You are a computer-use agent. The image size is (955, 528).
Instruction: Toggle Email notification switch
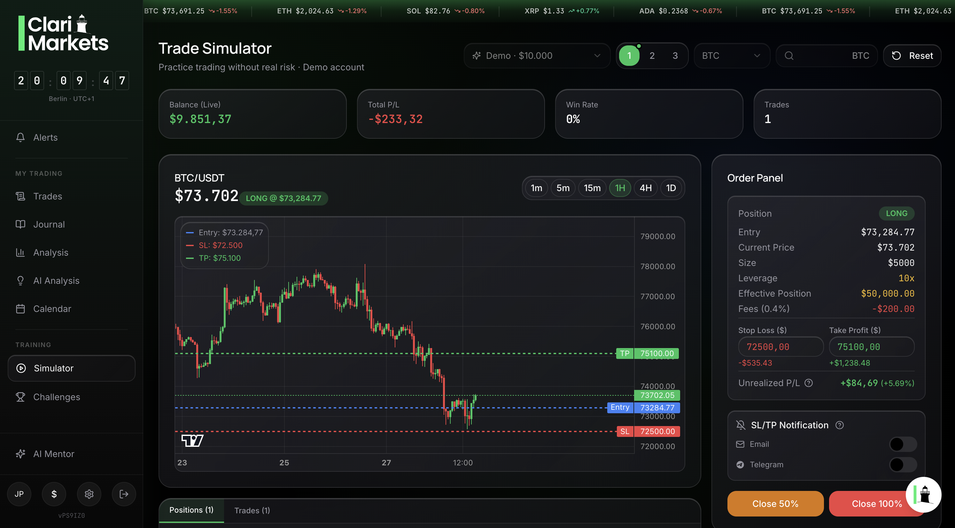point(903,444)
